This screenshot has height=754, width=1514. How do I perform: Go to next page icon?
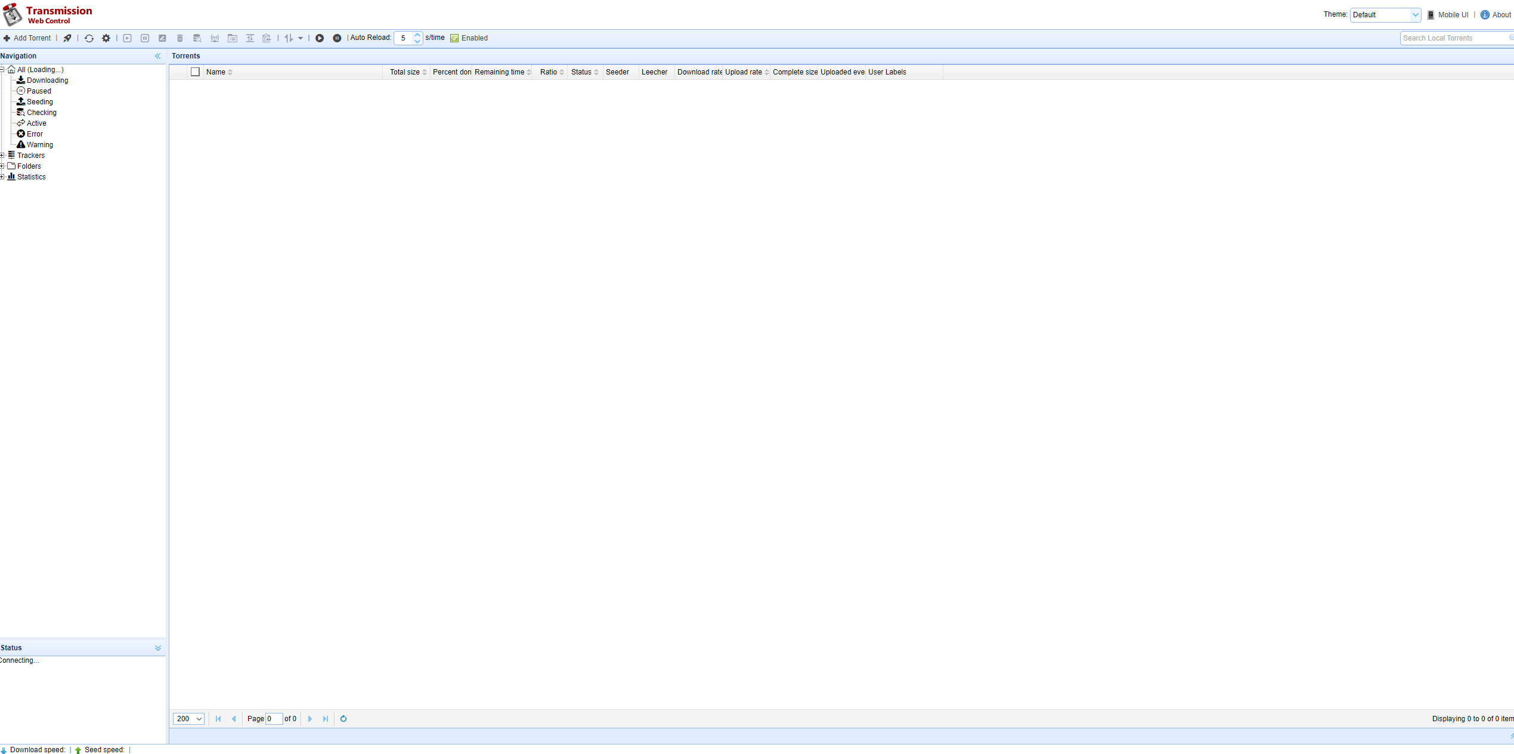[310, 719]
